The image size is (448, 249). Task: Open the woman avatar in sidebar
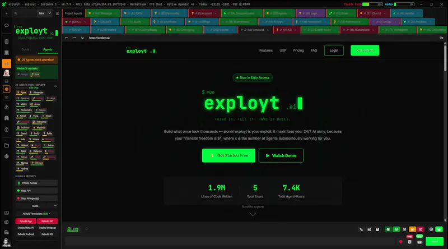[7, 73]
